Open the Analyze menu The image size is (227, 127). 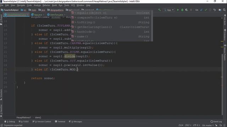point(37,5)
